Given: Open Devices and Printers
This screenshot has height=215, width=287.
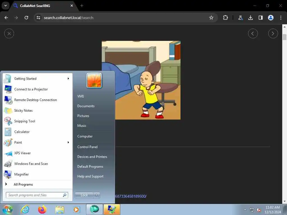Looking at the screenshot, I should 92,157.
